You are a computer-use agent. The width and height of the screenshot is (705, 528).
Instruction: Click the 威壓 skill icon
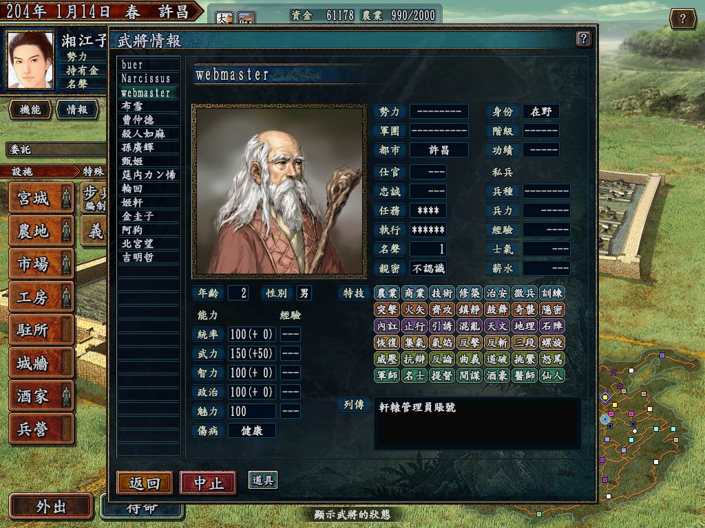tap(387, 359)
